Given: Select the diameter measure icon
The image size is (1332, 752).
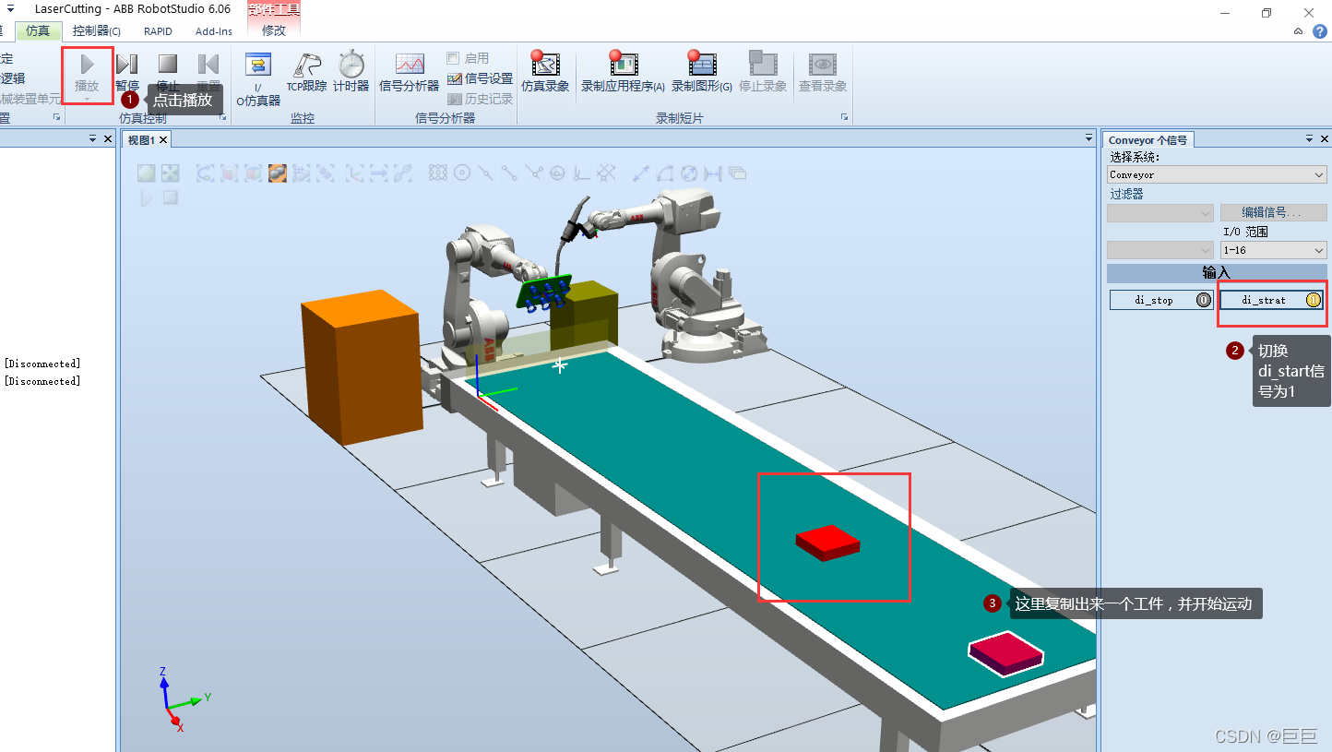Looking at the screenshot, I should coord(689,173).
